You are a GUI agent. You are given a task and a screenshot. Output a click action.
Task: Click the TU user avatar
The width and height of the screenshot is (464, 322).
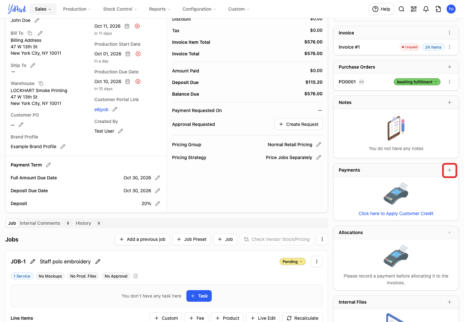tap(451, 9)
